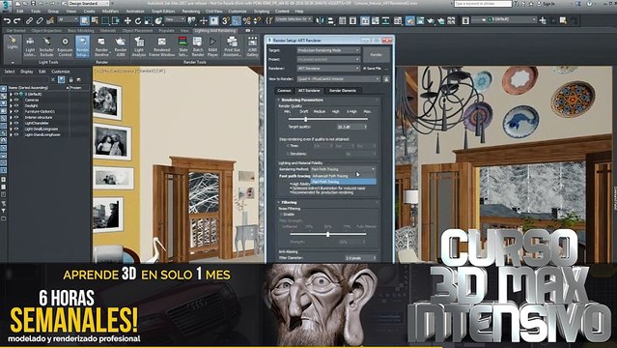
Task: Click the Render button in Render Setup
Action: 377,55
